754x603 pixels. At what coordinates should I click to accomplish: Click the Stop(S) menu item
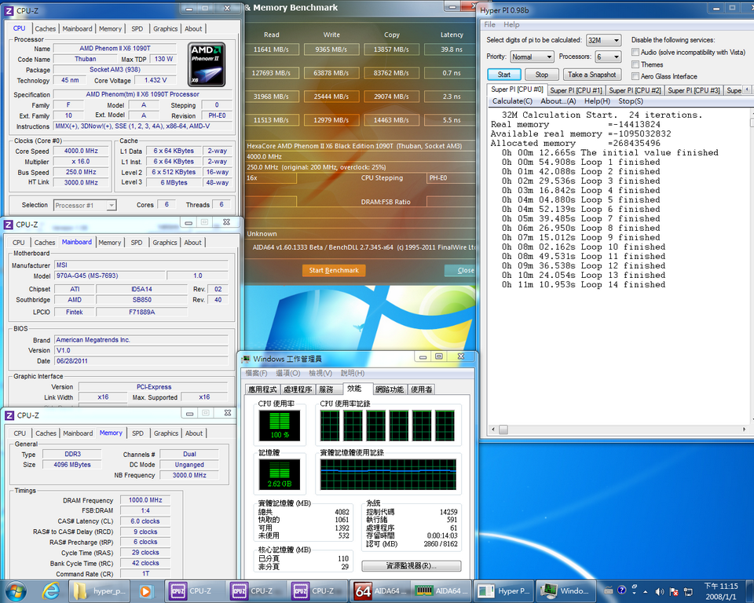pos(631,101)
